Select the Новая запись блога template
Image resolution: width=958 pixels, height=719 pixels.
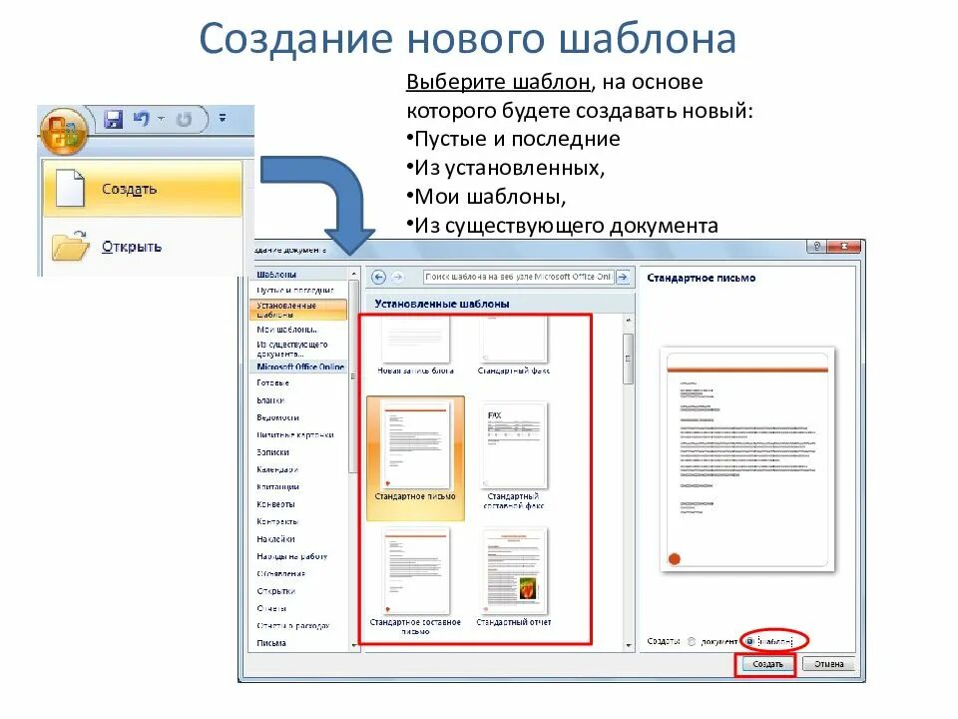415,345
